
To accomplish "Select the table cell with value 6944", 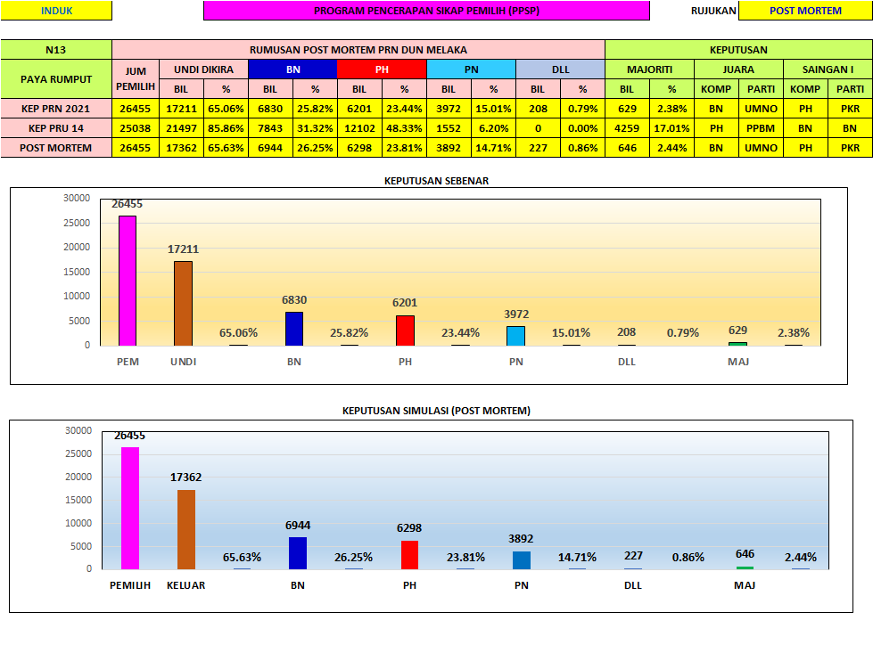I will point(270,148).
